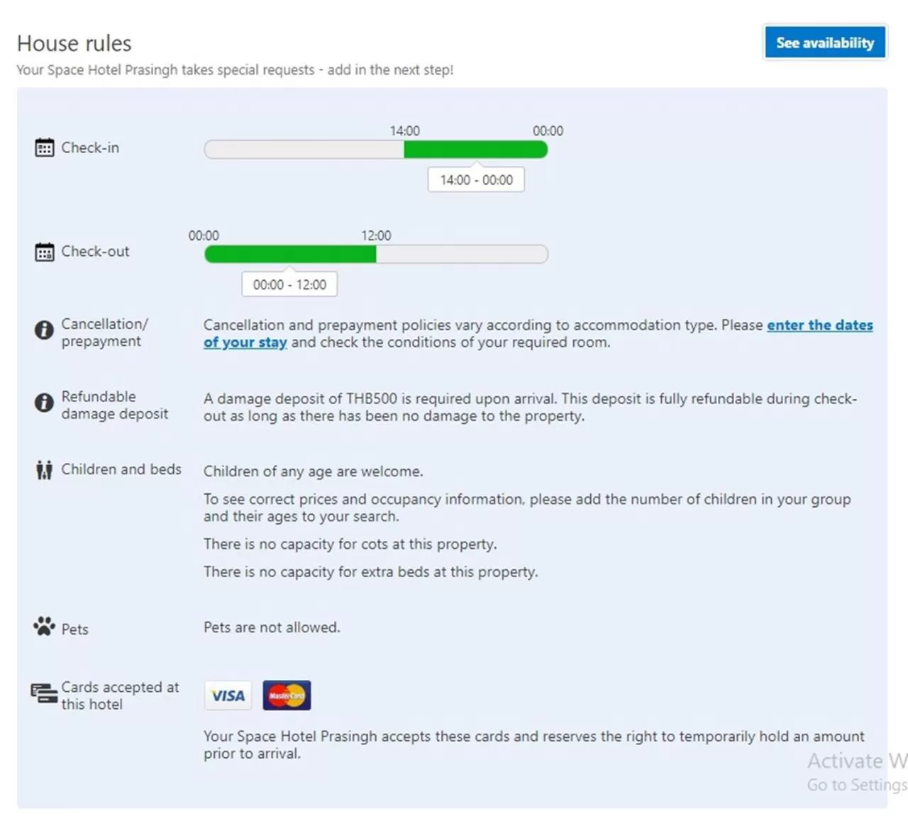This screenshot has width=908, height=828.
Task: Click the Check-out calendar icon
Action: point(44,252)
